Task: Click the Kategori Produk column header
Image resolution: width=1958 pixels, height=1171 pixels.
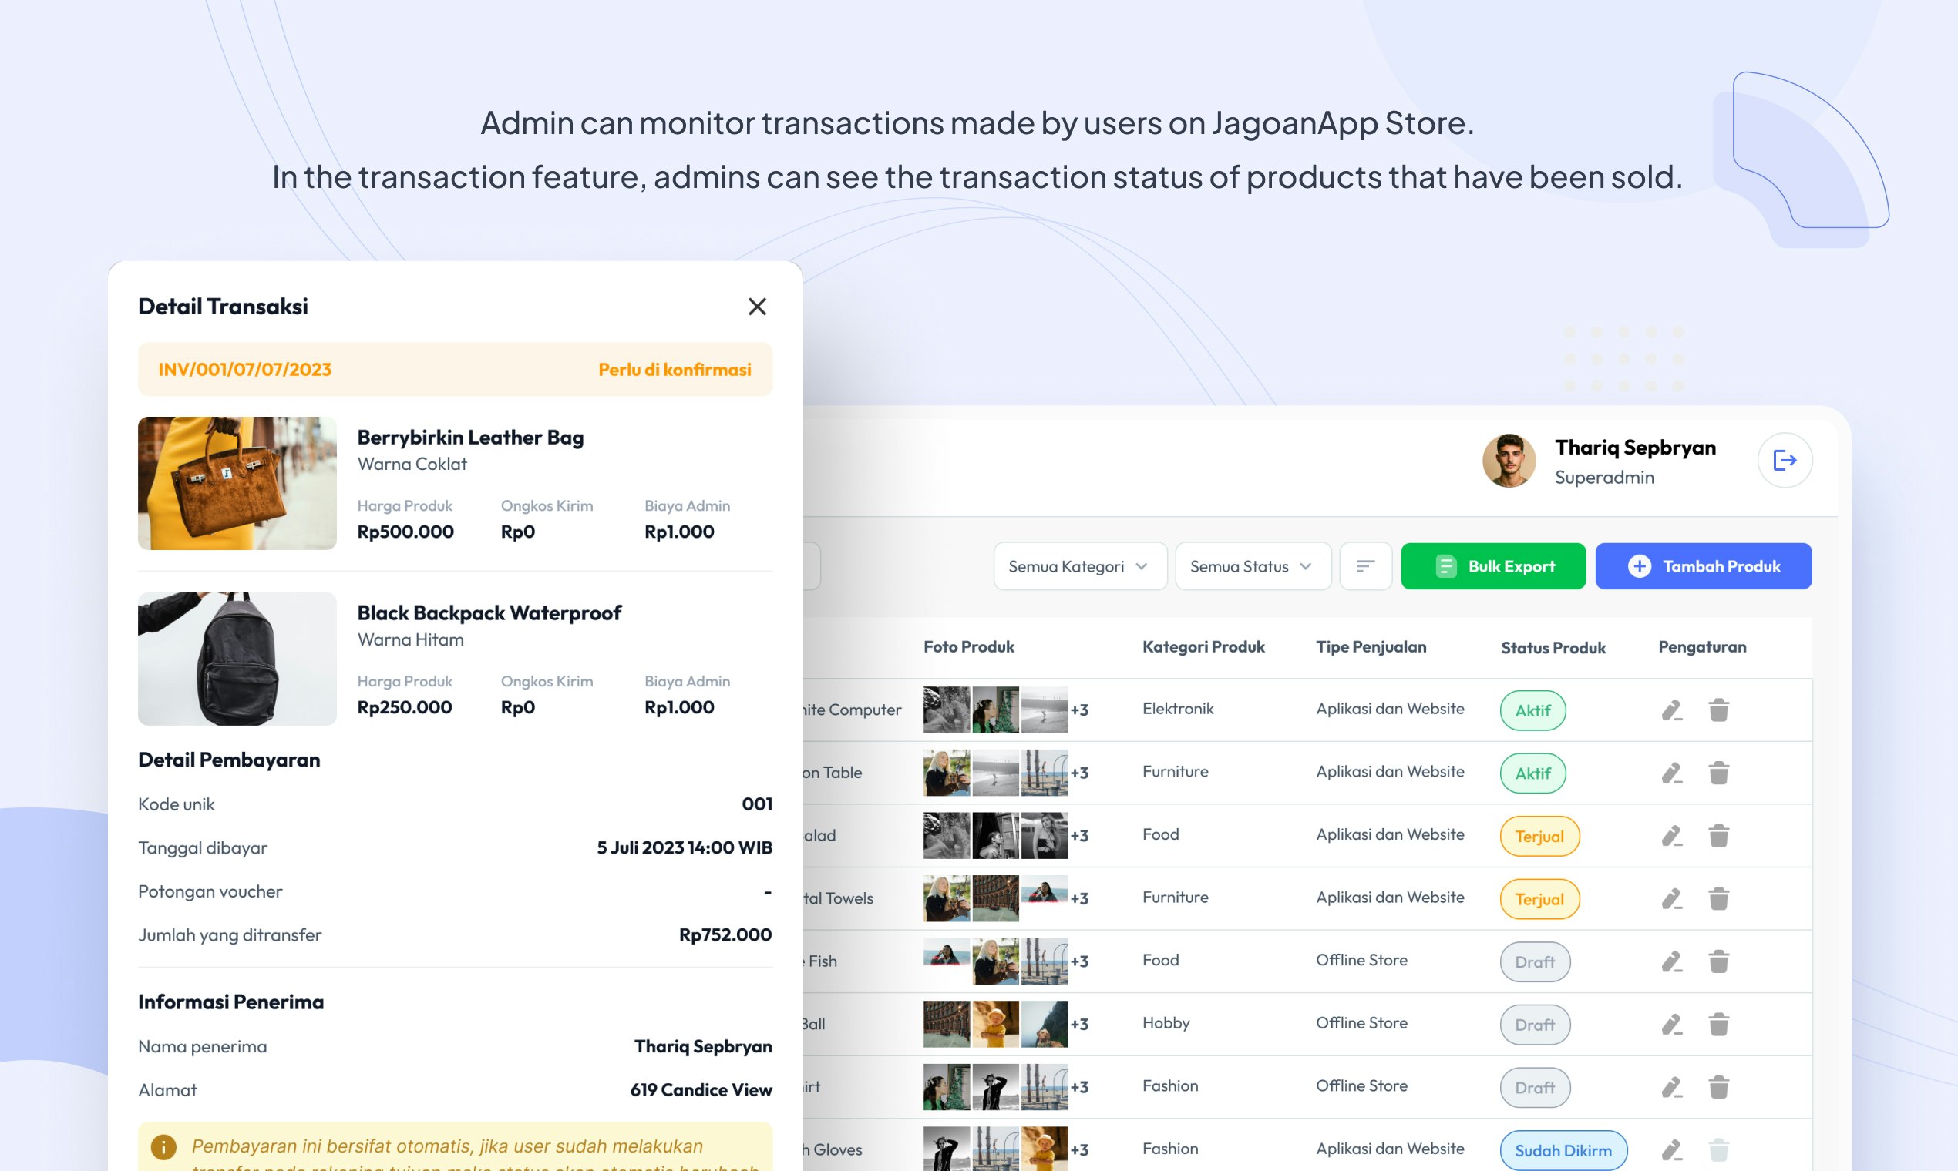Action: click(x=1203, y=646)
